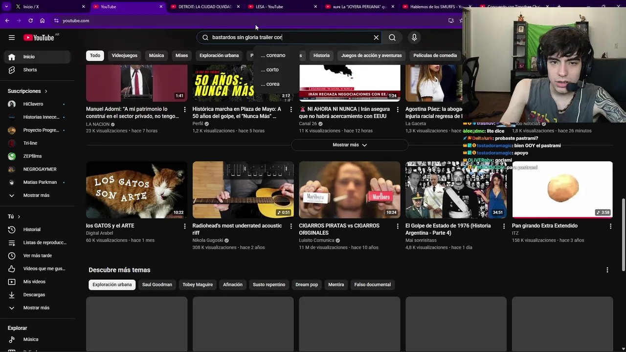Image resolution: width=626 pixels, height=352 pixels.
Task: Switch to the LESA - YouTube tab
Action: click(282, 7)
